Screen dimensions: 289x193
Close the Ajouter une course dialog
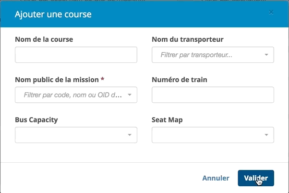point(271,12)
